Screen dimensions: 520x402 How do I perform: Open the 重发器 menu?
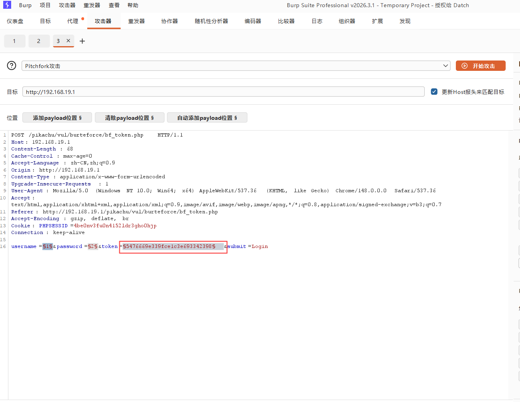92,5
